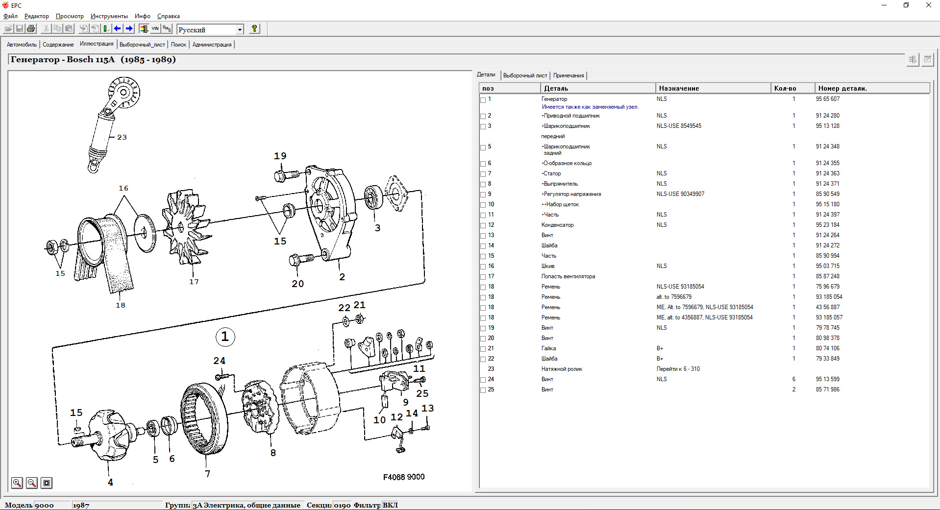
Task: Switch to the Автомобиль tab
Action: tap(22, 45)
